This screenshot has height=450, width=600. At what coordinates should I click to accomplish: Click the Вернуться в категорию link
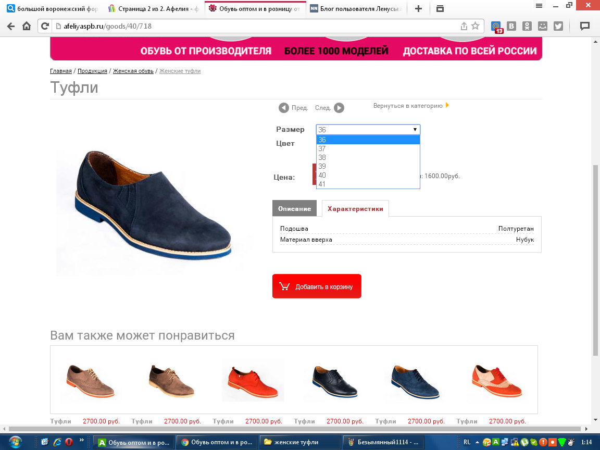click(x=408, y=106)
